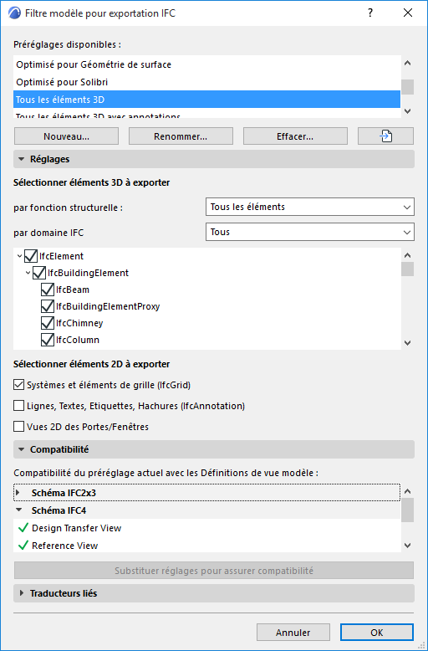Enable the IfcAnnotation lines and texts checkbox
The height and width of the screenshot is (651, 428).
pyautogui.click(x=18, y=406)
